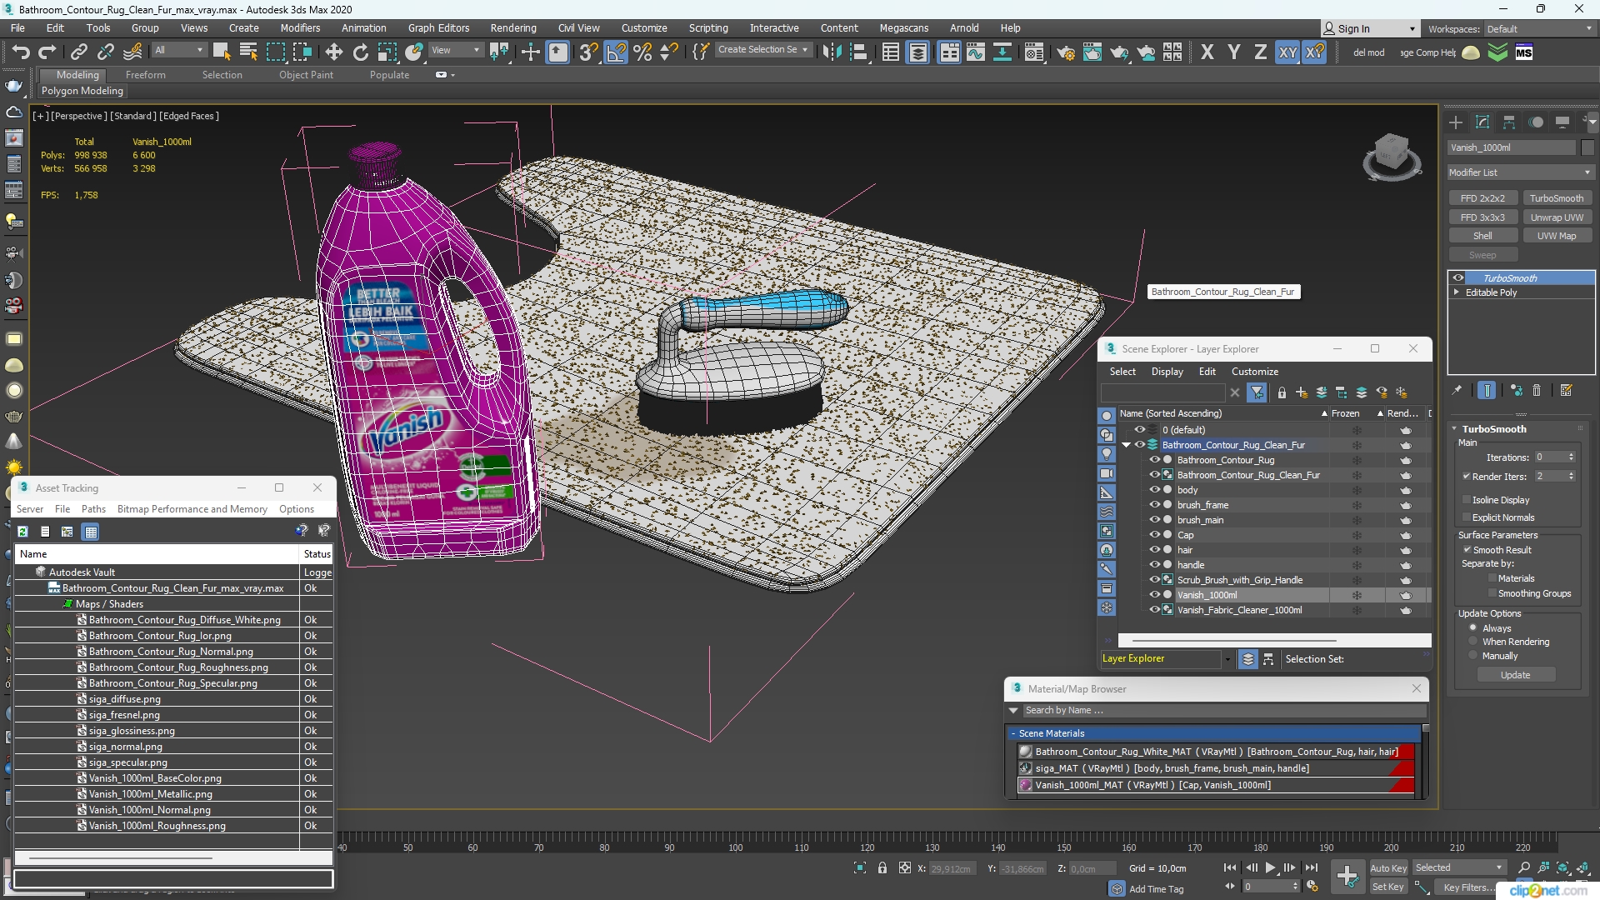1600x900 pixels.
Task: Open the View reference coordinate dropdown
Action: click(x=455, y=50)
